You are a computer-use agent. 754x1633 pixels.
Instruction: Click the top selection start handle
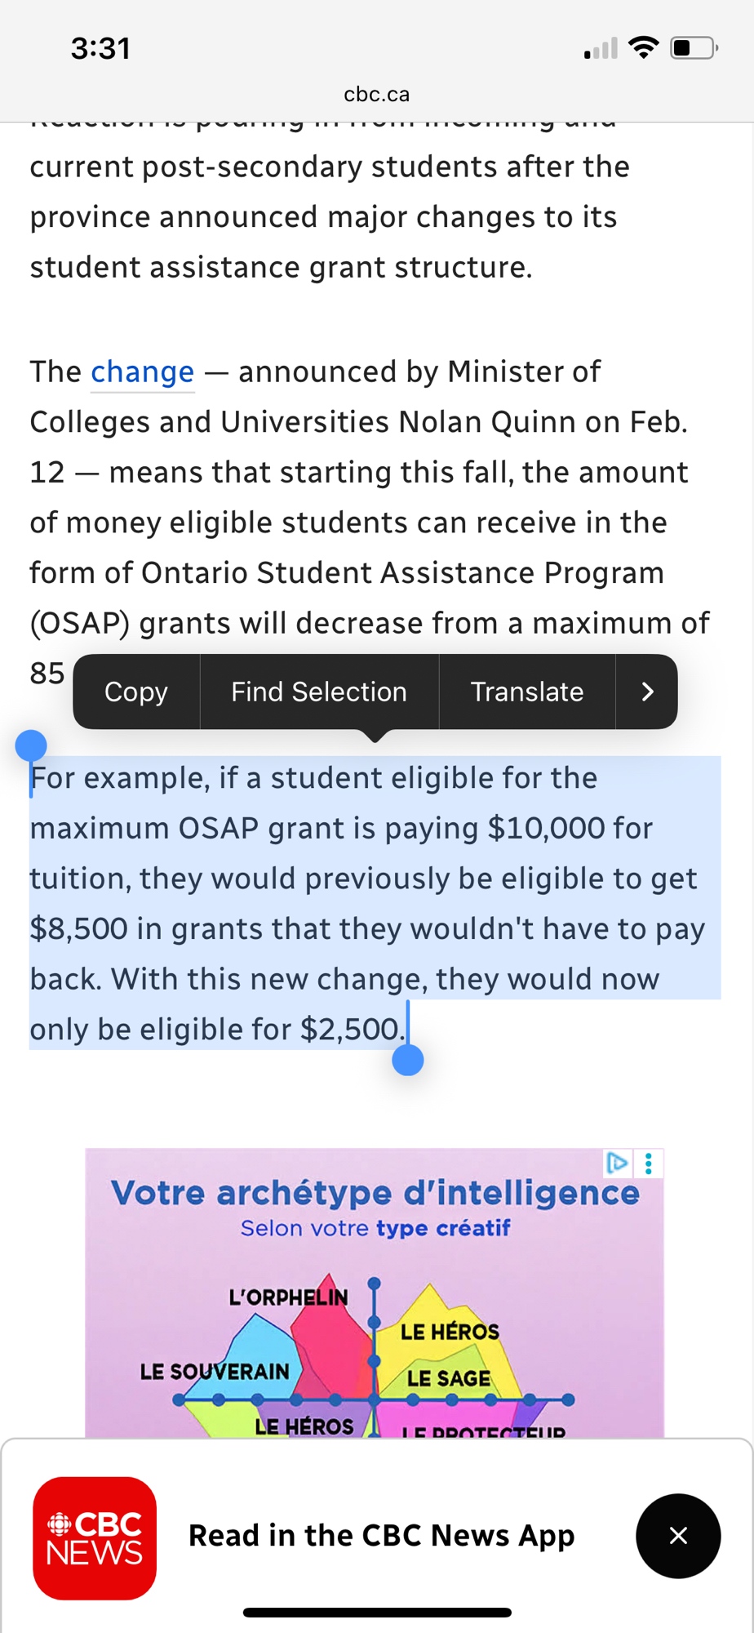(31, 745)
